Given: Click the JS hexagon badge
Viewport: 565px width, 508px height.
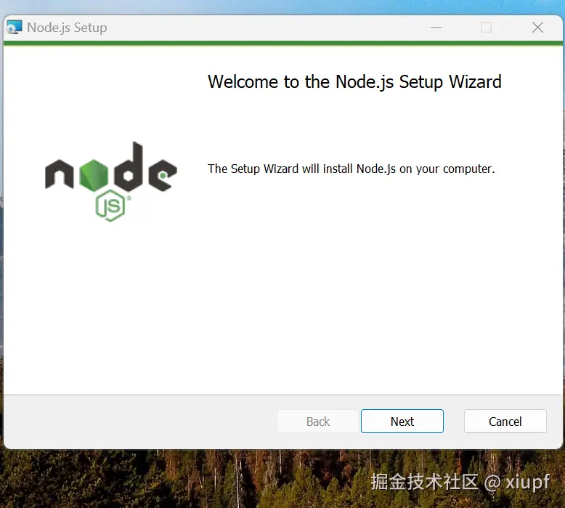Looking at the screenshot, I should (110, 206).
